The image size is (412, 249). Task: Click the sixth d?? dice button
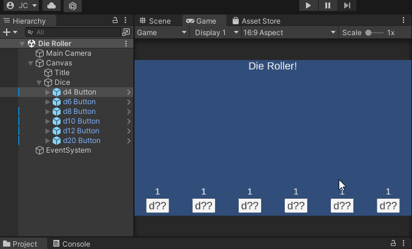(388, 205)
